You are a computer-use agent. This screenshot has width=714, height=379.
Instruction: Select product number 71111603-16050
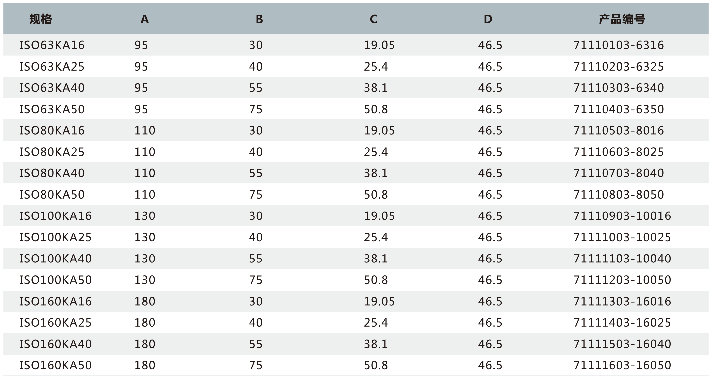pyautogui.click(x=622, y=365)
